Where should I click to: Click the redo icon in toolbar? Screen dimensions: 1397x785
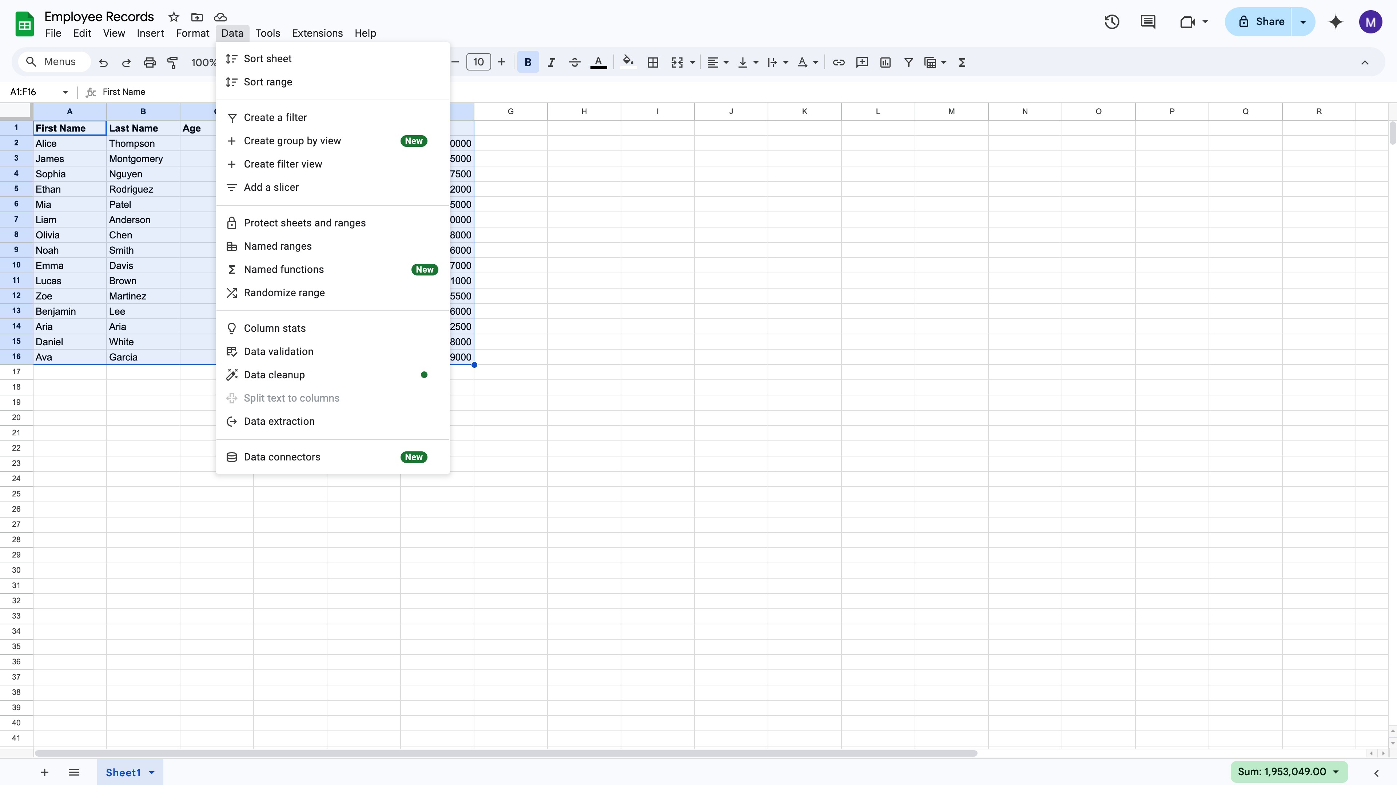126,63
